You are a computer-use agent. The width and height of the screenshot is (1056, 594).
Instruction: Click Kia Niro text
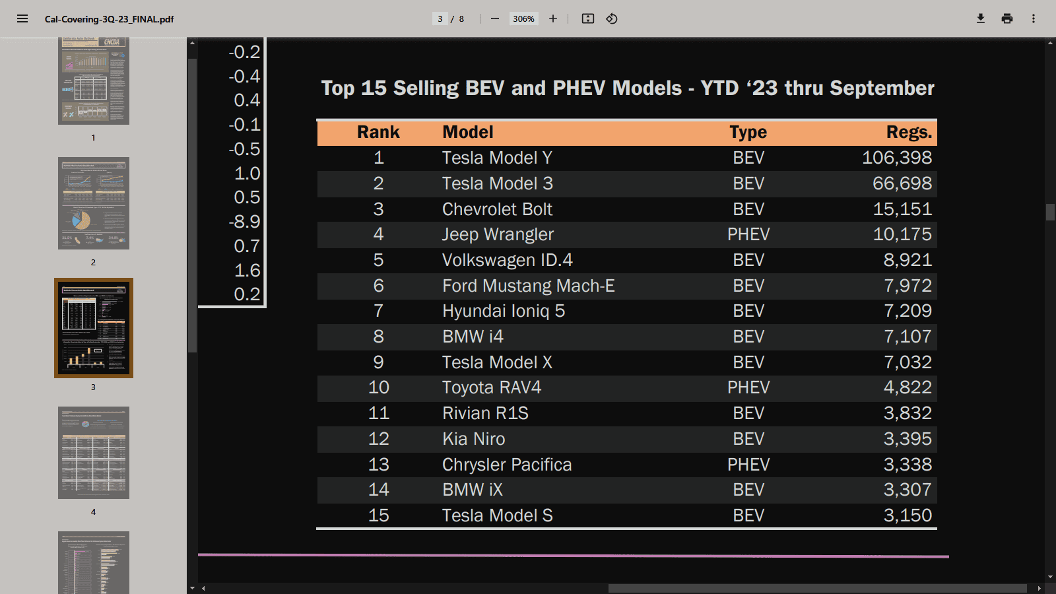pos(474,439)
